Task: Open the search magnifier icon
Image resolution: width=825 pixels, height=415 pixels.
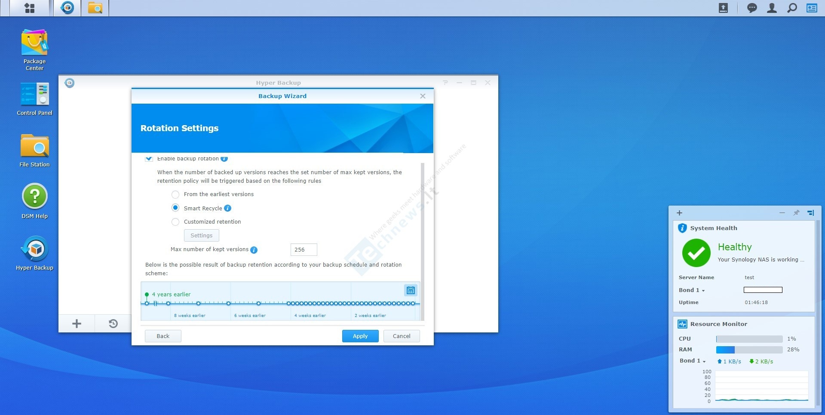Action: click(x=792, y=8)
